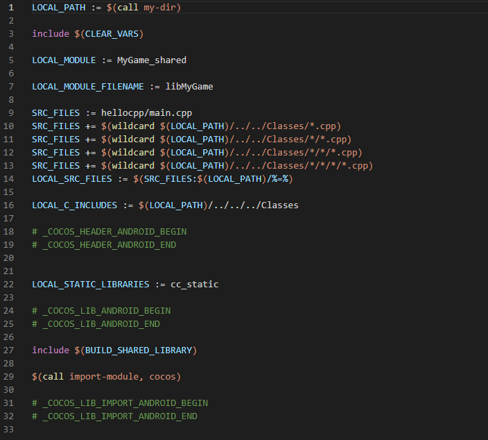Image resolution: width=488 pixels, height=440 pixels.
Task: Click LOCAL_C_INCLUDES on line 16
Action: click(x=74, y=205)
